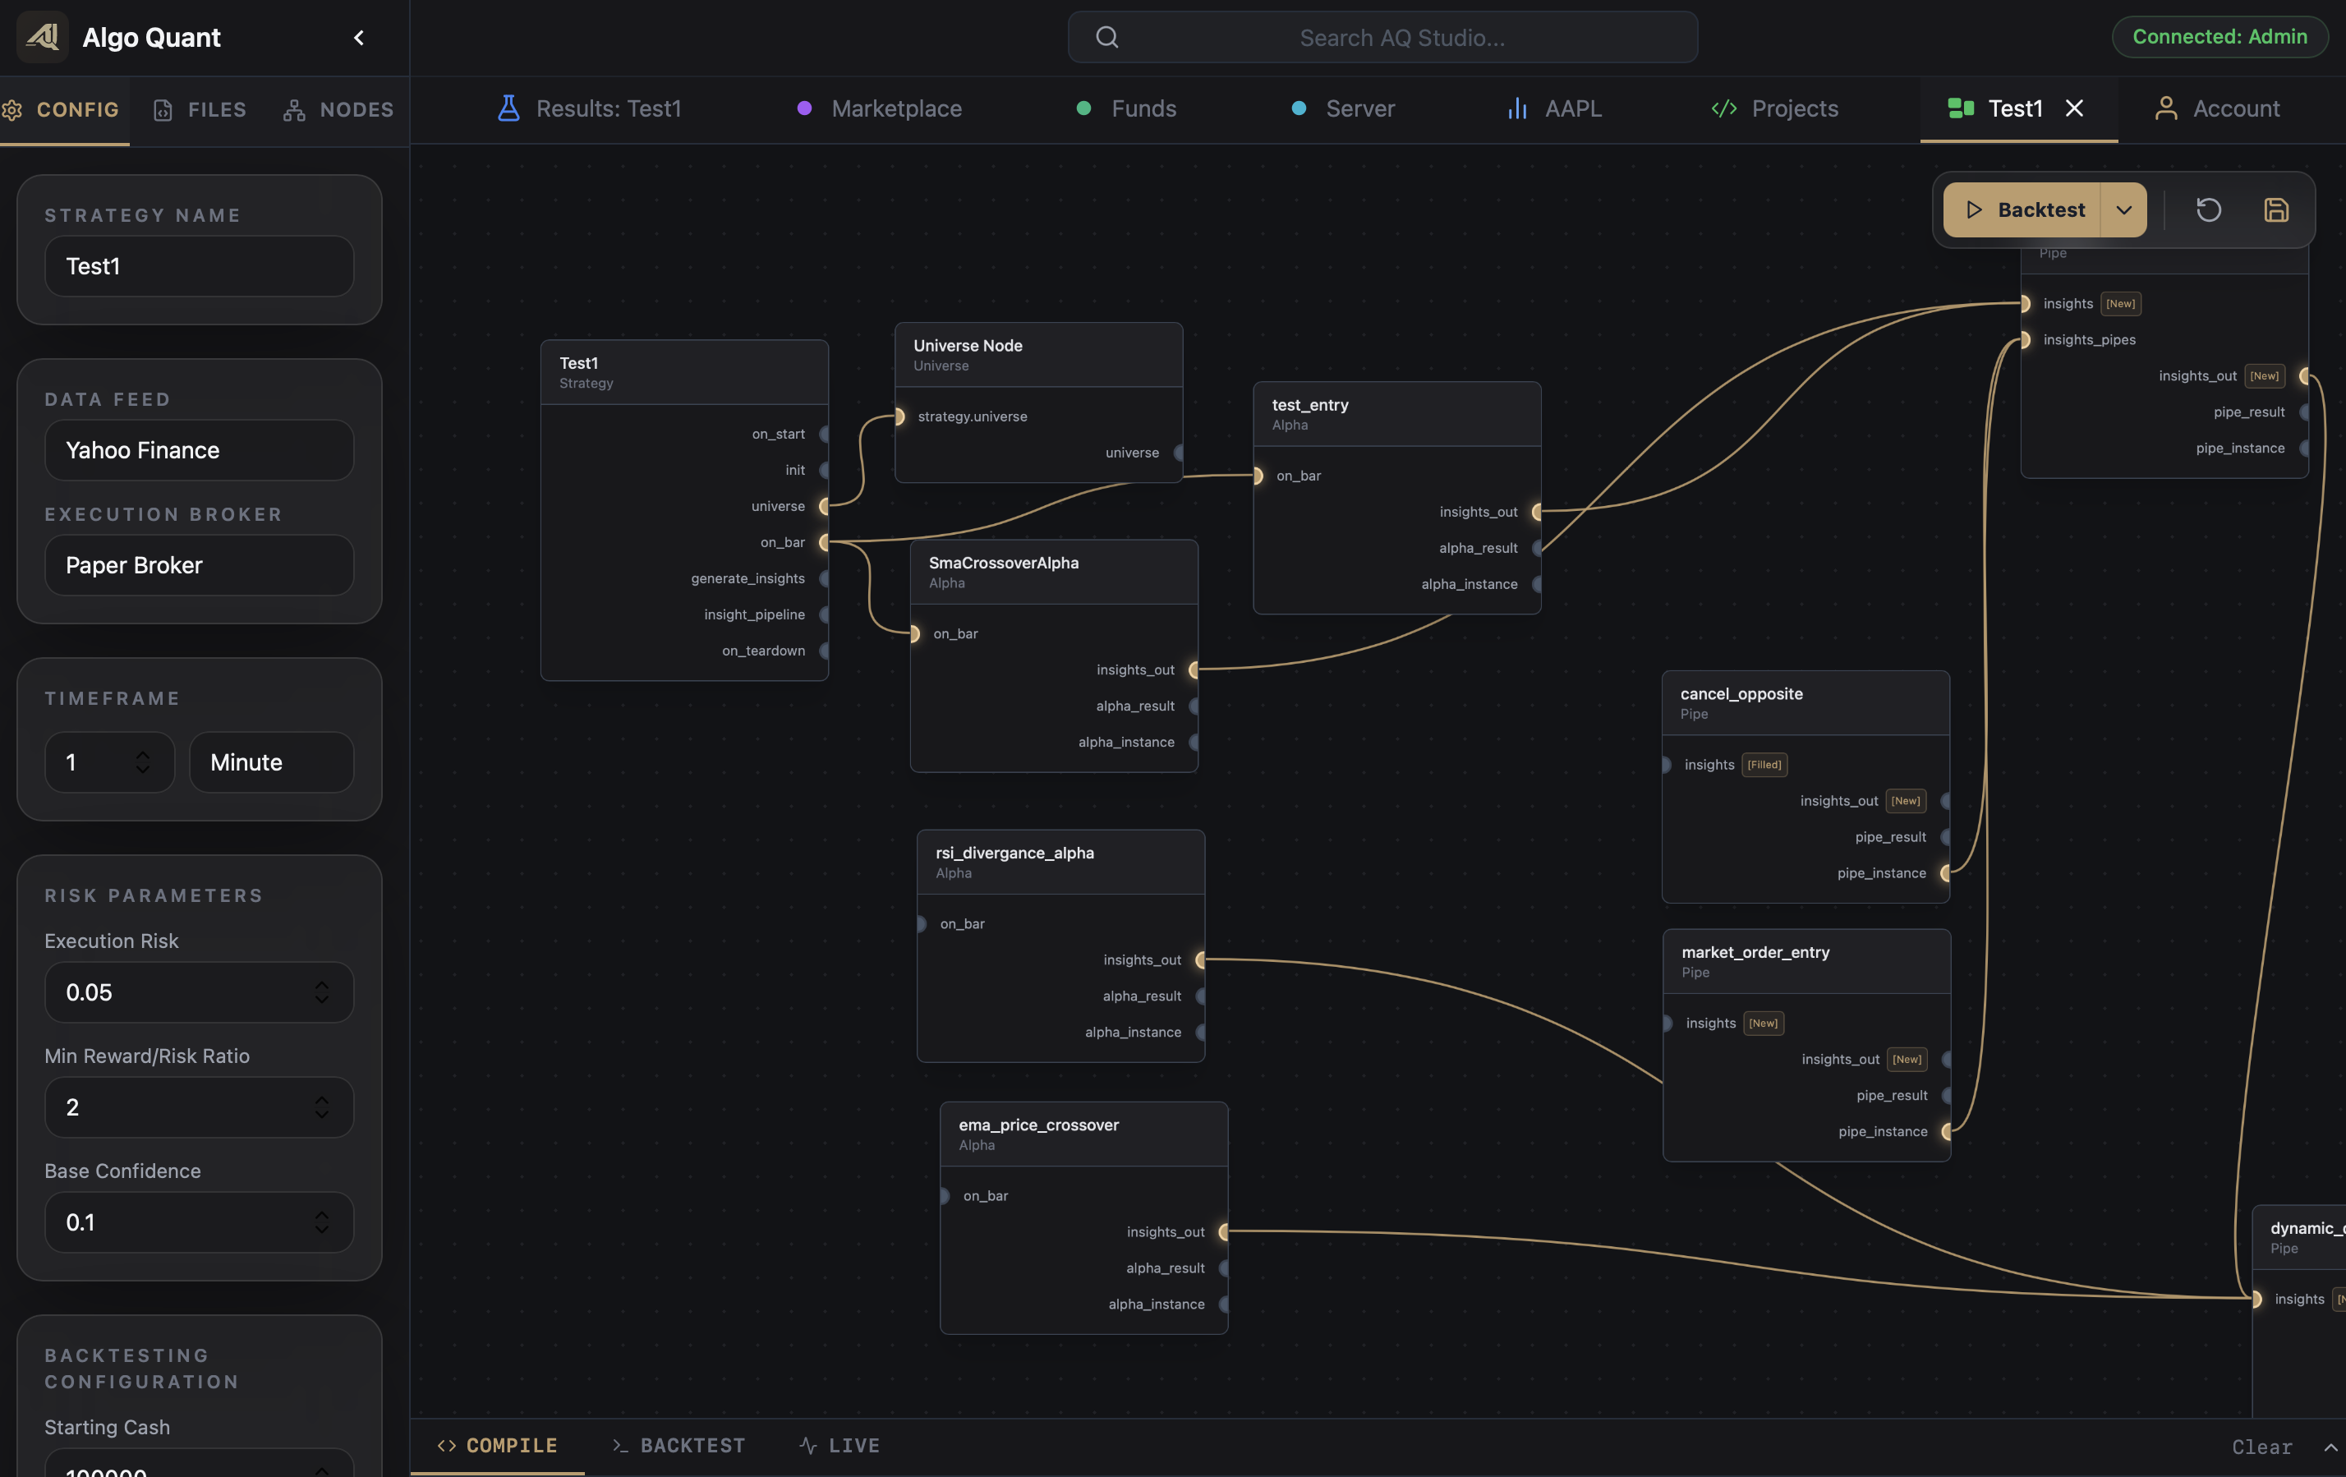Click the Algo Quant logo icon
The height and width of the screenshot is (1477, 2346).
[42, 37]
